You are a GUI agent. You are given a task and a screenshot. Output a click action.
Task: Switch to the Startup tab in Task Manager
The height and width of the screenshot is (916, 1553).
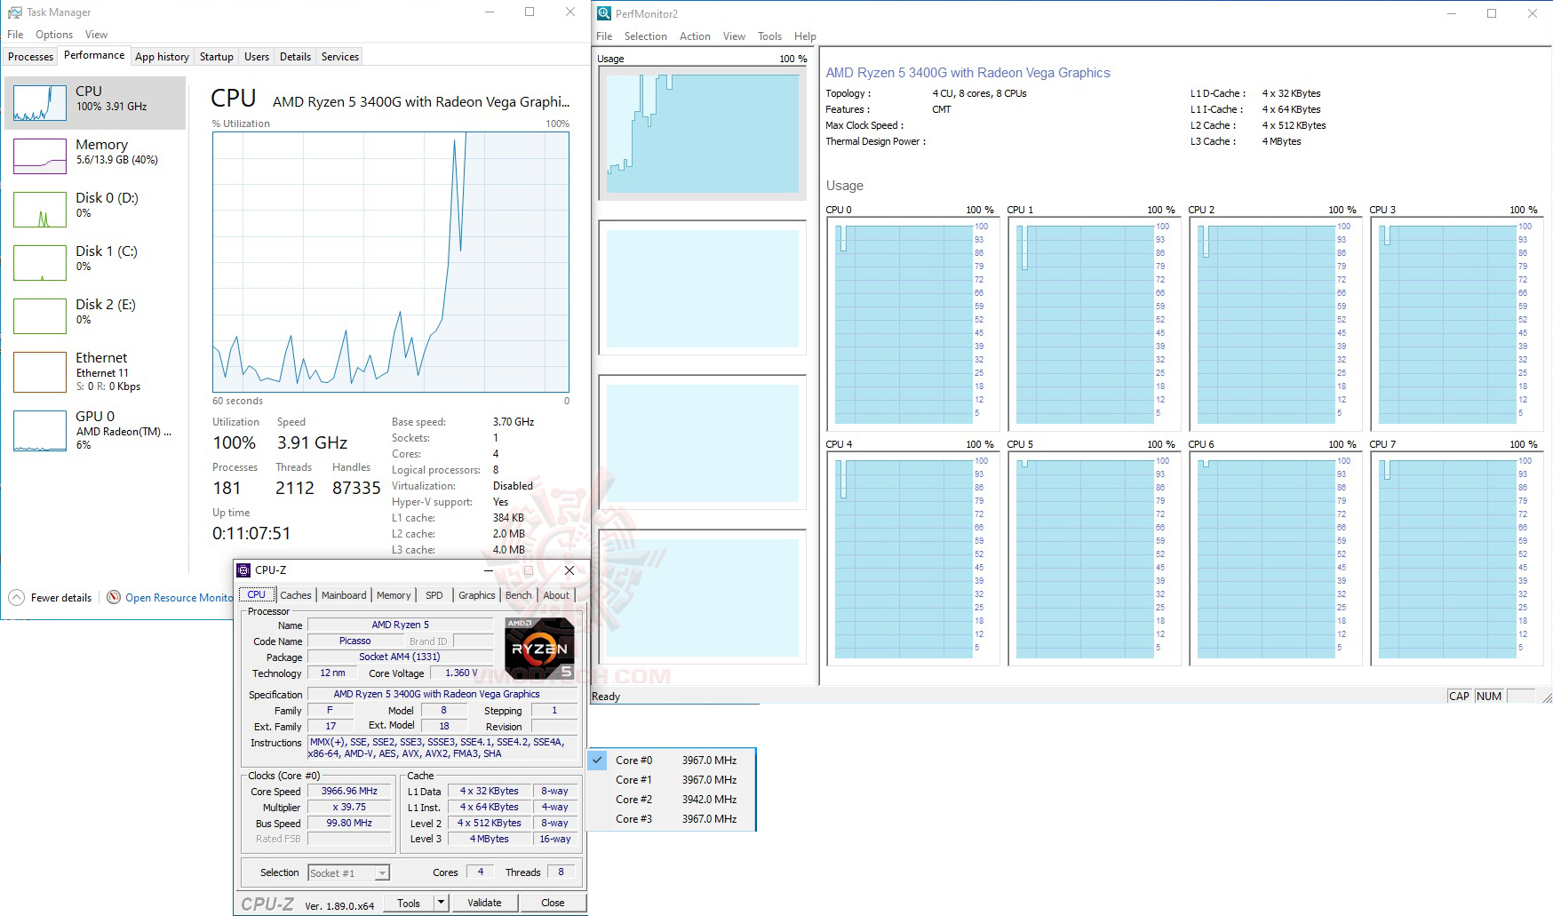tap(217, 57)
